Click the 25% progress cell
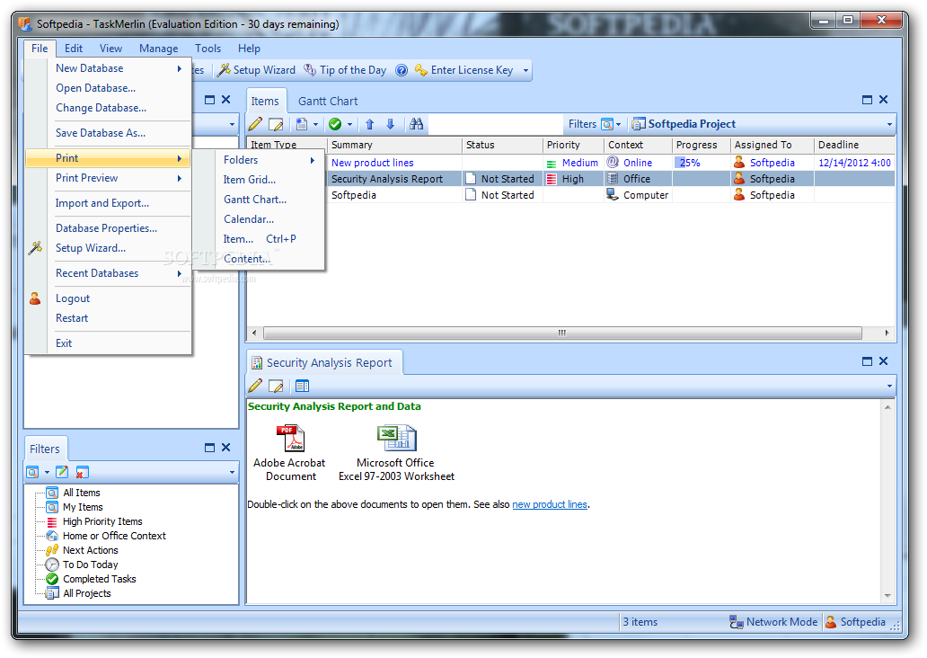The image size is (927, 658). pos(701,163)
